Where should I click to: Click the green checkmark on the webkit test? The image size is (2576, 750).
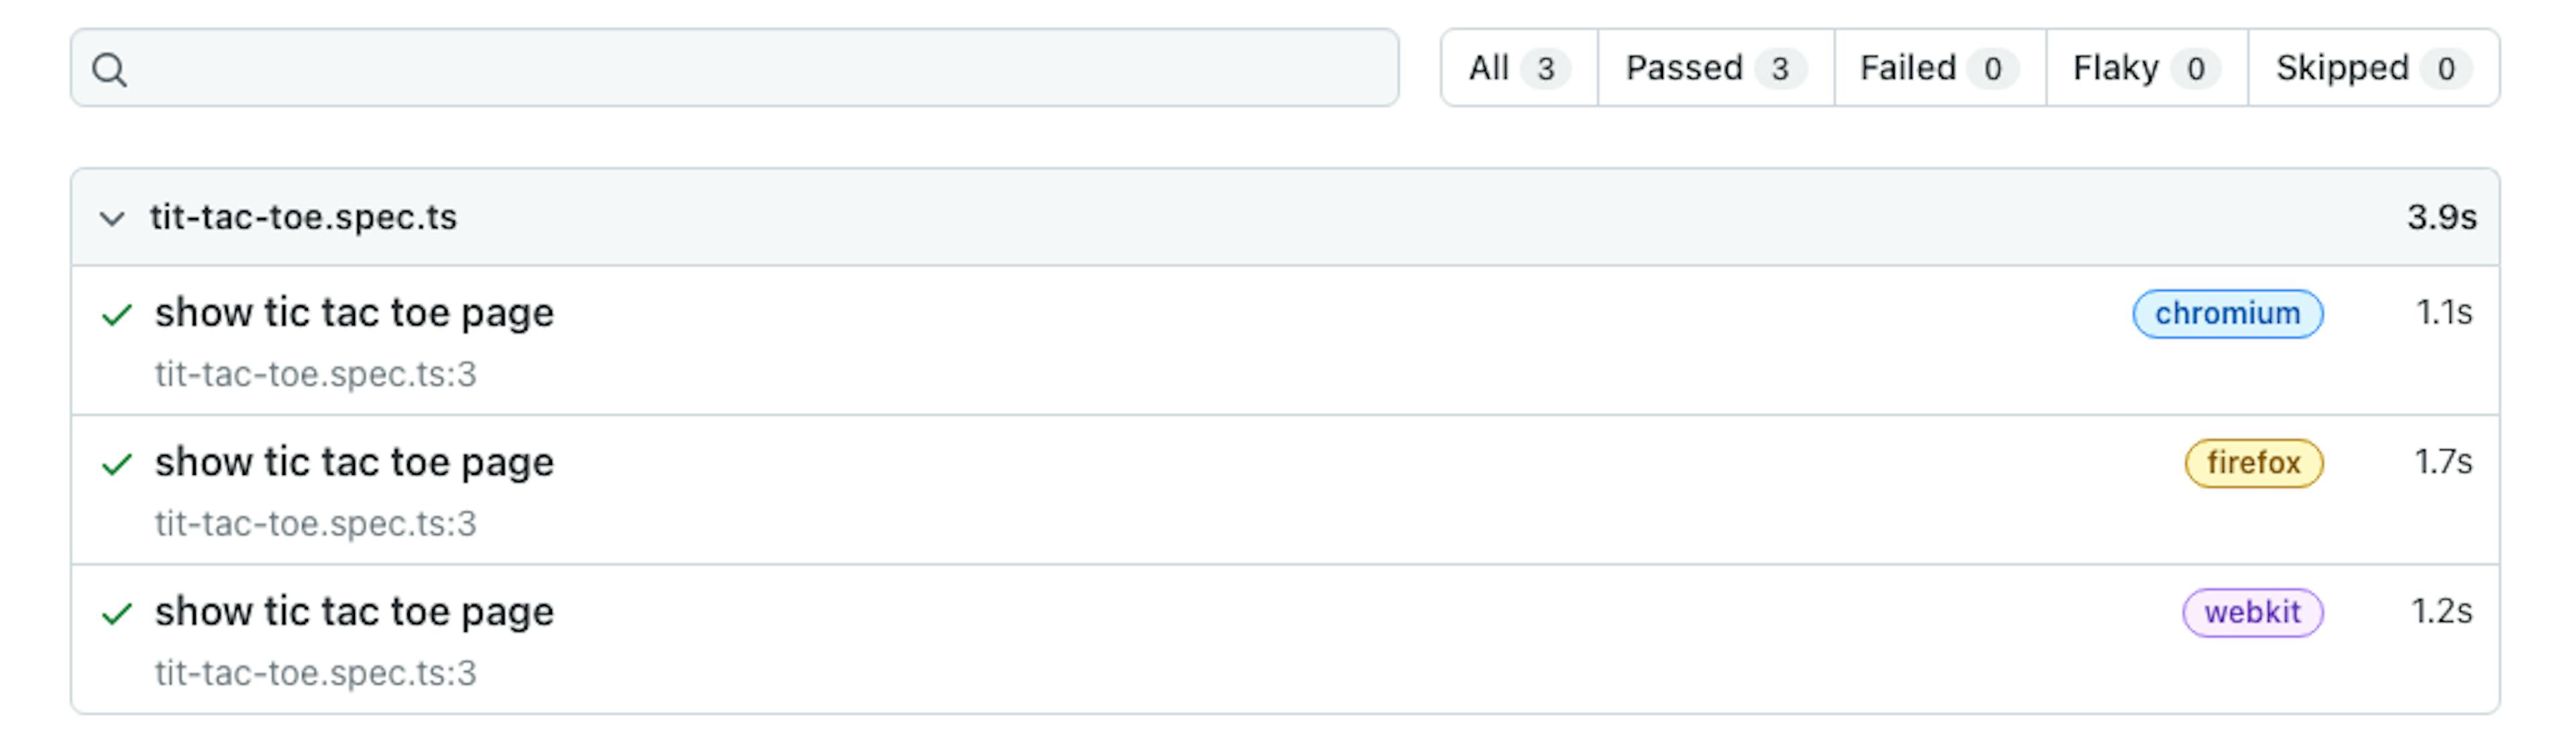117,613
